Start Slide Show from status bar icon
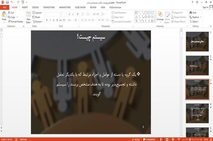213x141 pixels. click(x=179, y=139)
